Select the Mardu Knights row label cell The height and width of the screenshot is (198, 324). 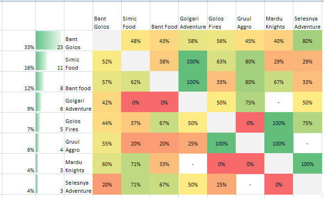(x=78, y=164)
